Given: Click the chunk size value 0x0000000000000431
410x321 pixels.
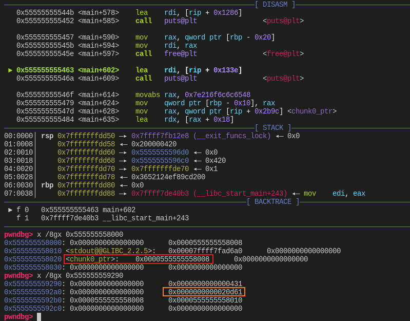Looking at the screenshot, I should click(x=205, y=284).
